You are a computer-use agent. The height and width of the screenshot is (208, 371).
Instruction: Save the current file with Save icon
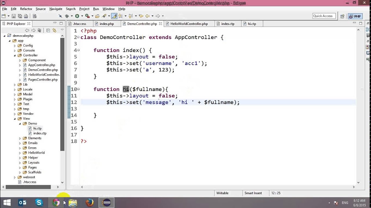(14, 16)
